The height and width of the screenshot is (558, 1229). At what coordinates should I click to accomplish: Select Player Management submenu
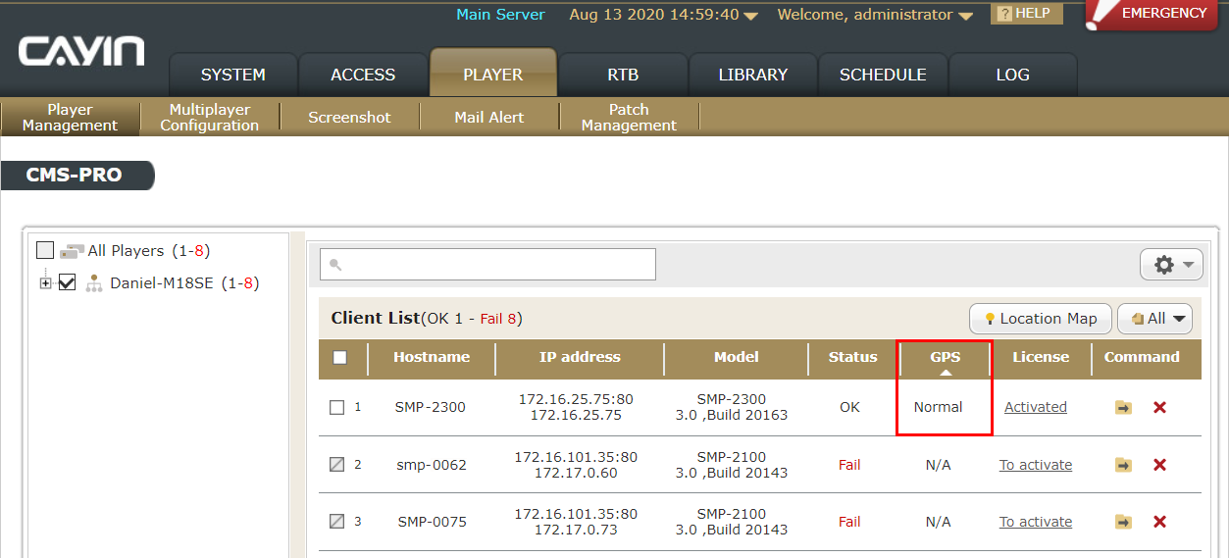click(70, 117)
